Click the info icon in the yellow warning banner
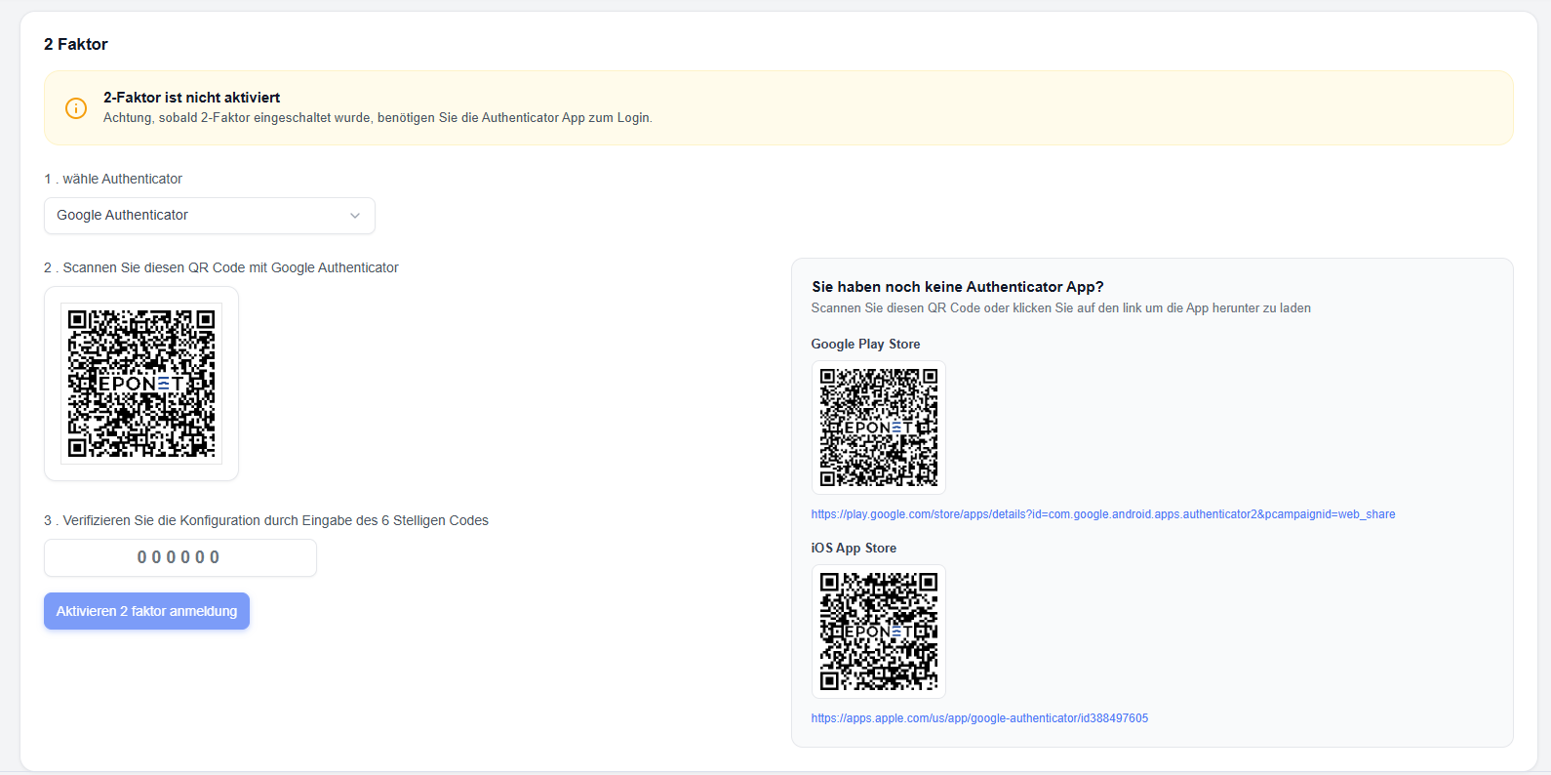The width and height of the screenshot is (1551, 775). point(76,108)
